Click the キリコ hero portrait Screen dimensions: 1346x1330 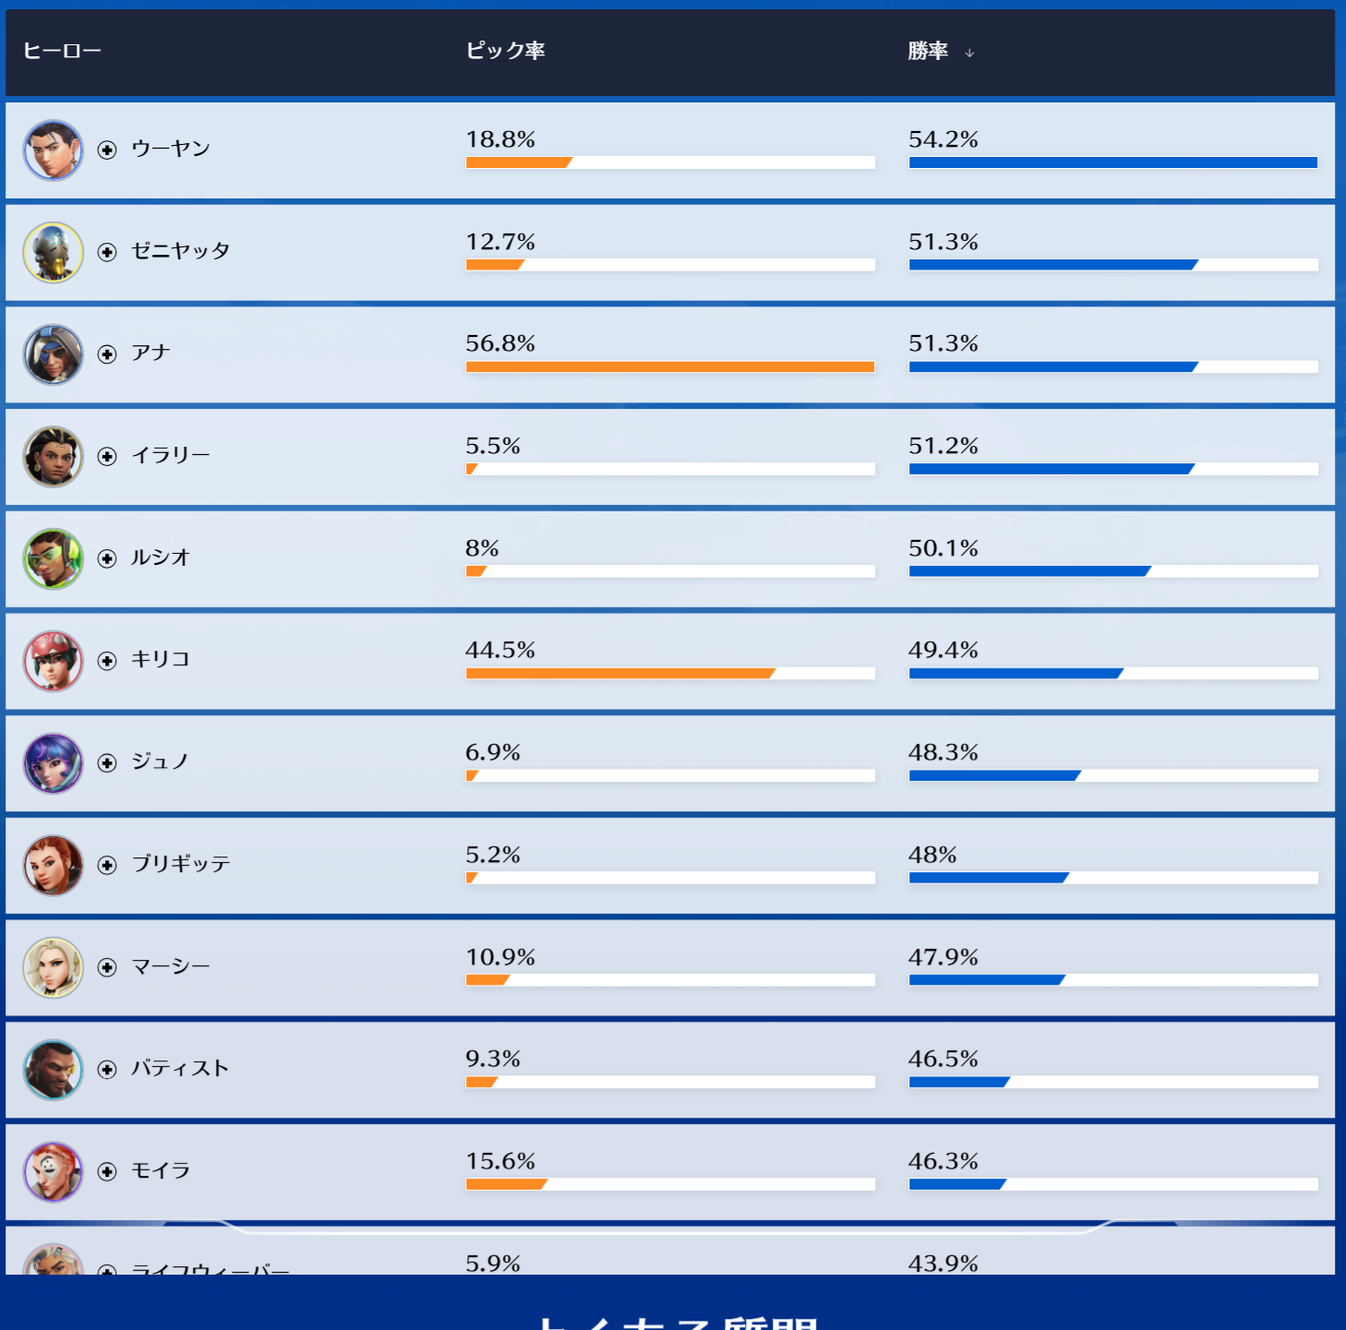click(x=53, y=661)
